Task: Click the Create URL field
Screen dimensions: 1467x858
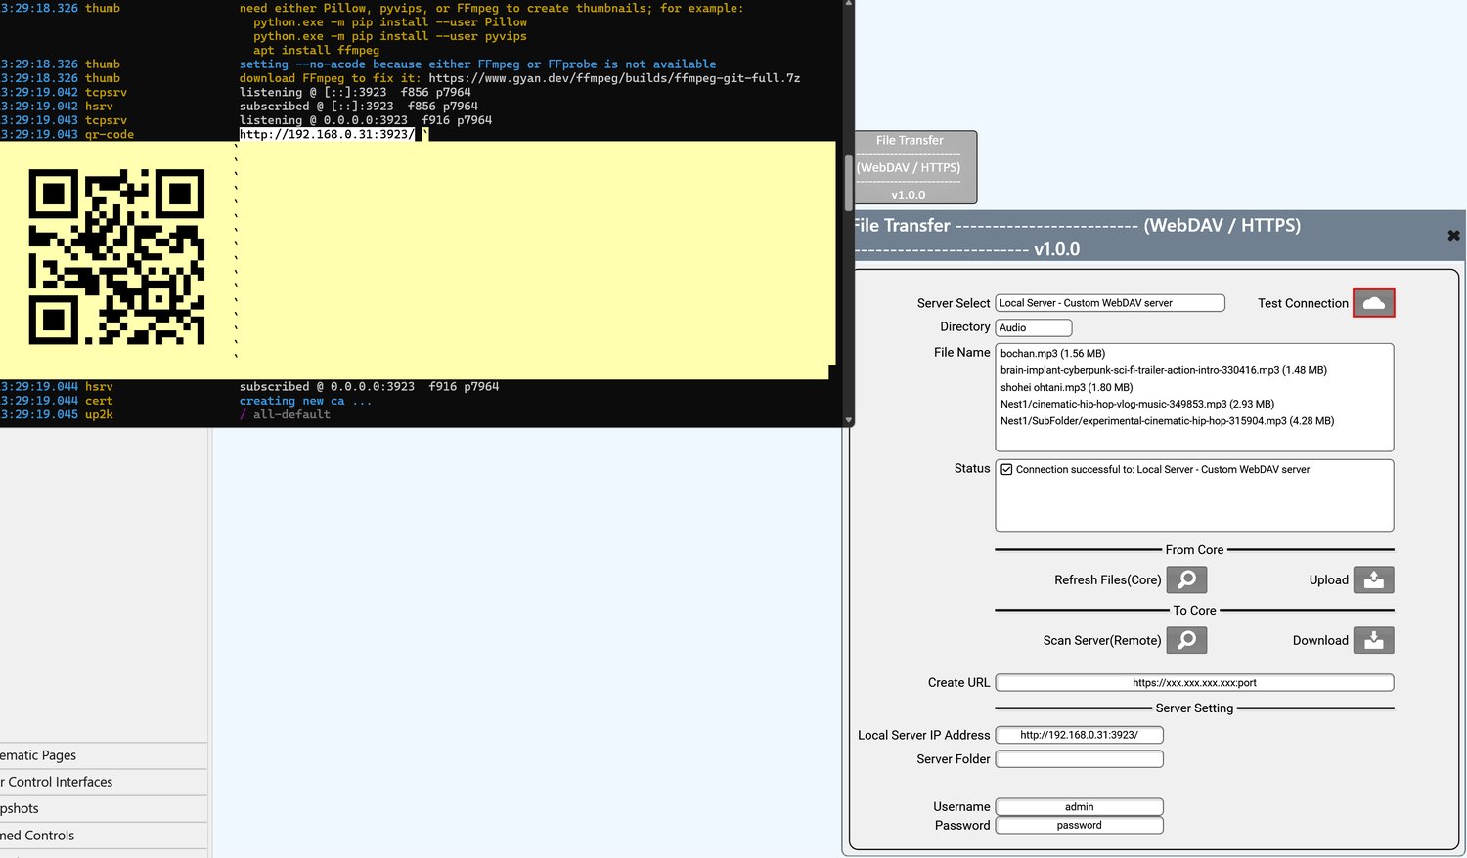Action: click(x=1194, y=683)
